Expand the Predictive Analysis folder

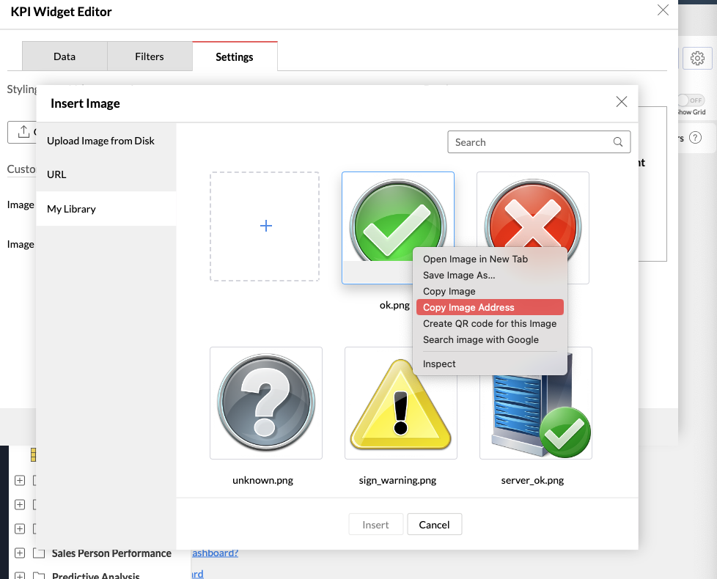tap(20, 575)
